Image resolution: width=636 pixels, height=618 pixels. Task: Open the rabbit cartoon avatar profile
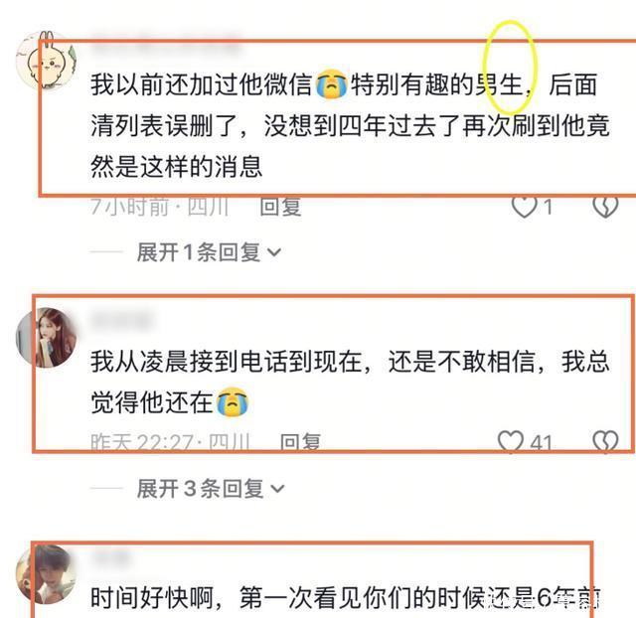coord(46,60)
